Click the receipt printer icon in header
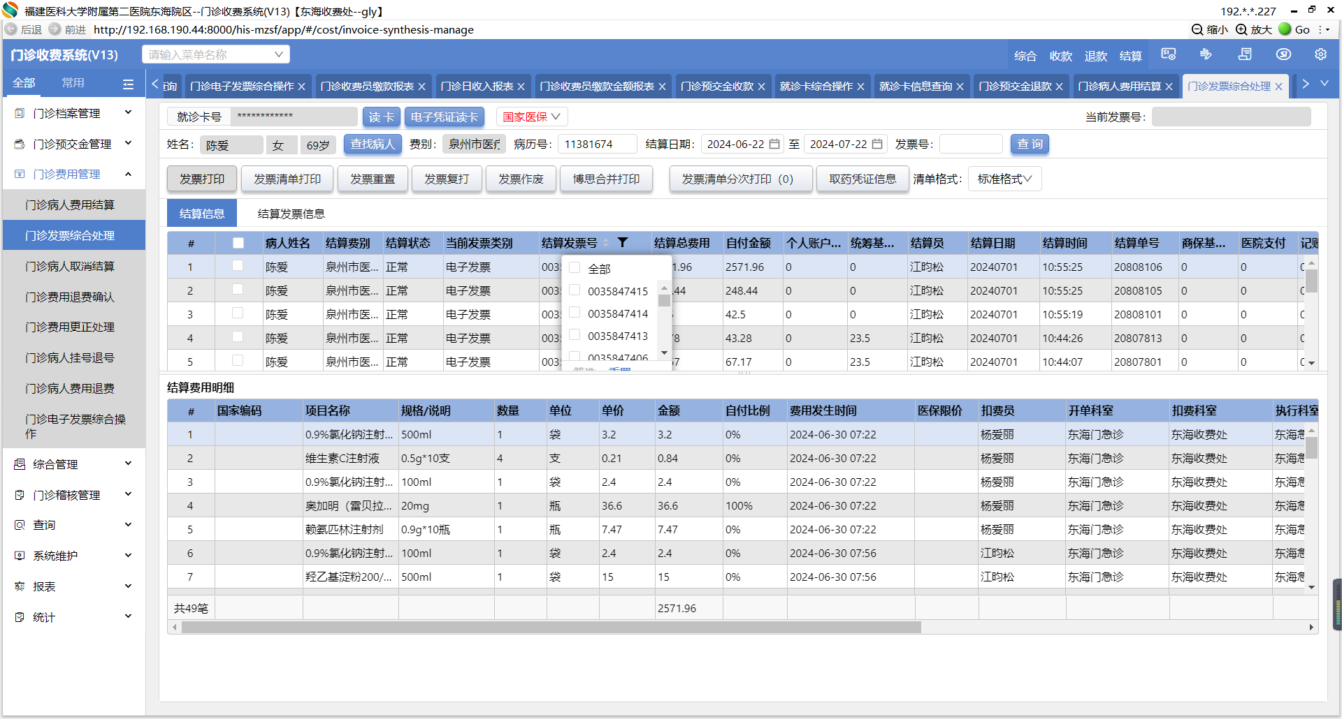This screenshot has width=1342, height=719. (1245, 54)
